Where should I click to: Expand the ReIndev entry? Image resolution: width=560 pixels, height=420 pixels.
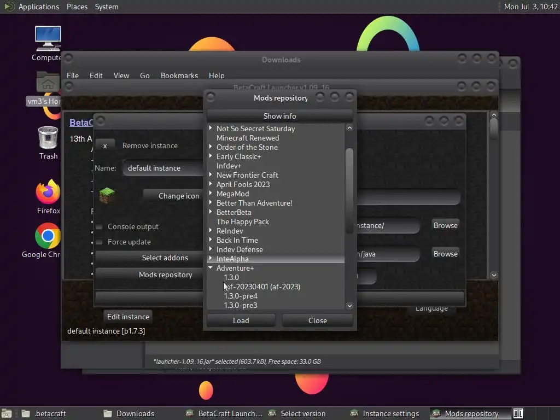211,230
